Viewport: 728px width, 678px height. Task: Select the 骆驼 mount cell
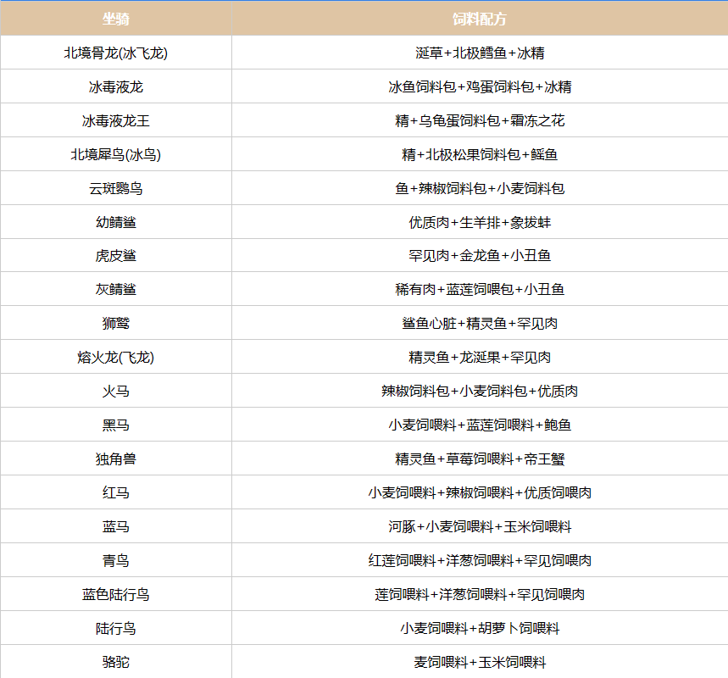click(x=115, y=662)
